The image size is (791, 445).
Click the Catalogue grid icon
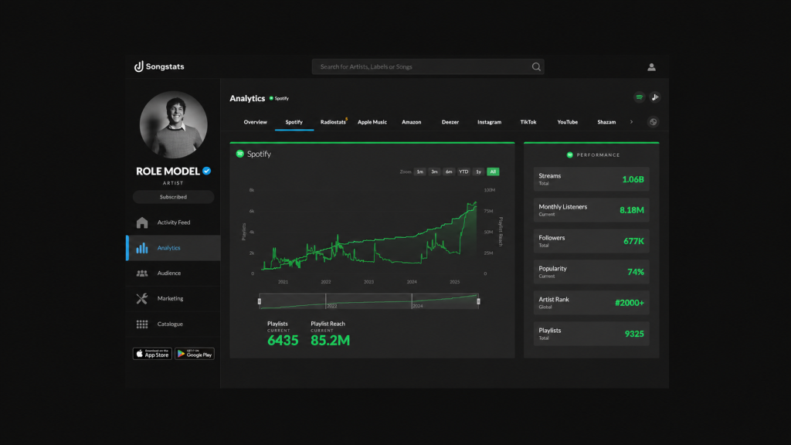click(142, 324)
